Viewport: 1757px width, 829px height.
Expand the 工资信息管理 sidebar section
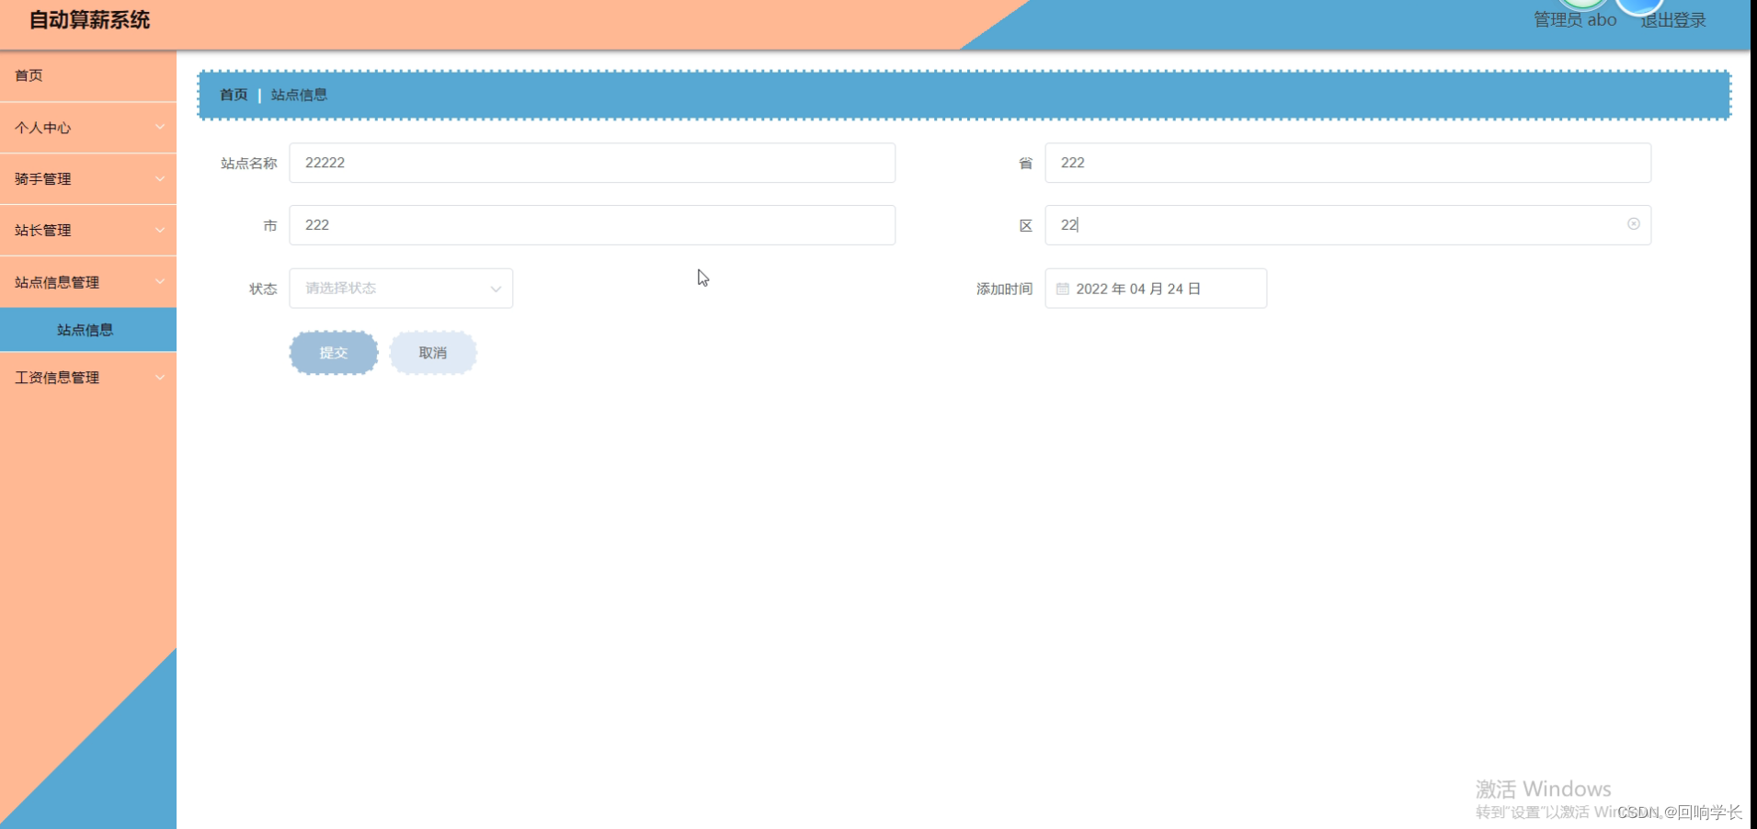tap(88, 377)
